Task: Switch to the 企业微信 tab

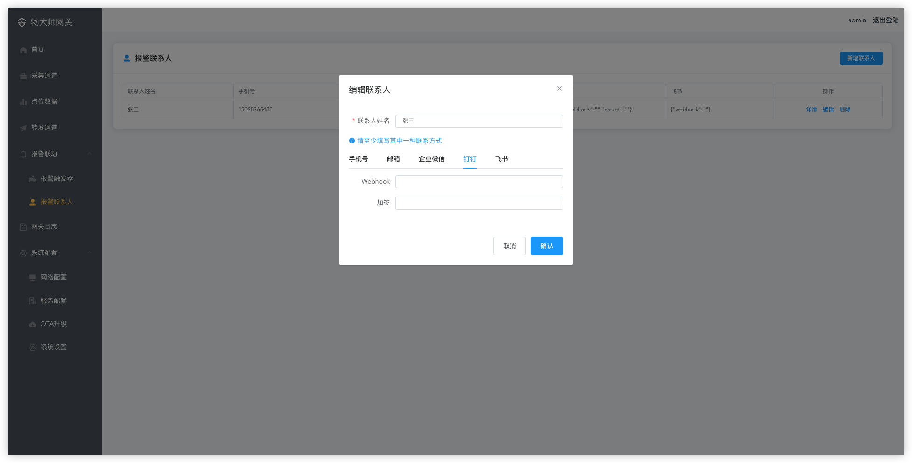Action: 431,159
